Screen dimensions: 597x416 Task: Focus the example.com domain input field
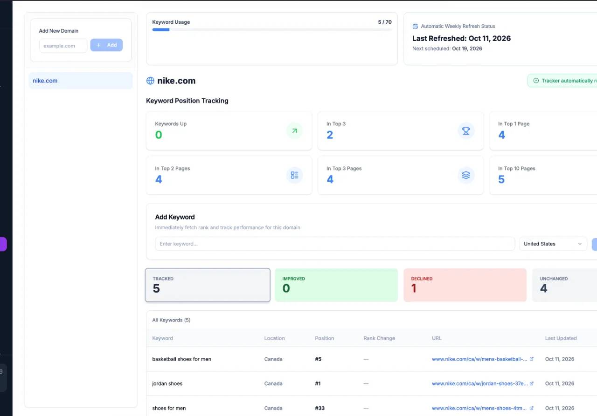[63, 46]
